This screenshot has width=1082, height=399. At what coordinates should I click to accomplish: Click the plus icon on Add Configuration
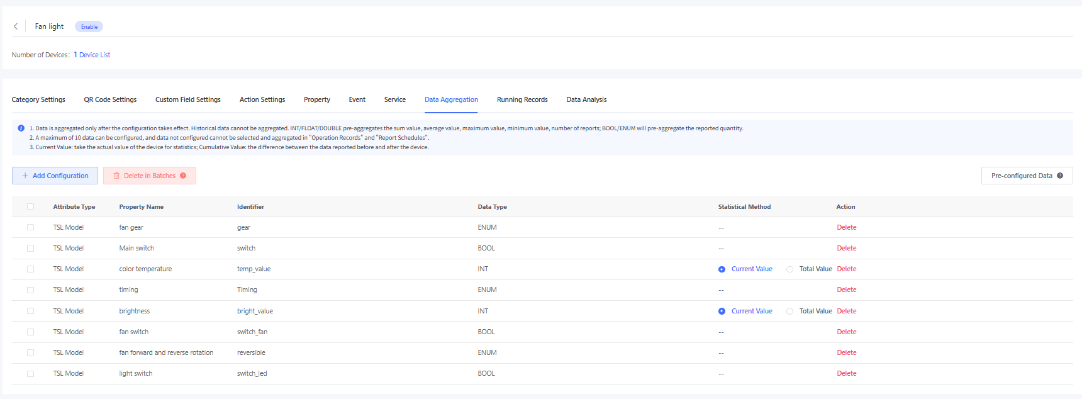[x=25, y=176]
